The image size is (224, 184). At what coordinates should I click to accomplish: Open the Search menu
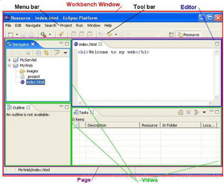click(x=50, y=25)
